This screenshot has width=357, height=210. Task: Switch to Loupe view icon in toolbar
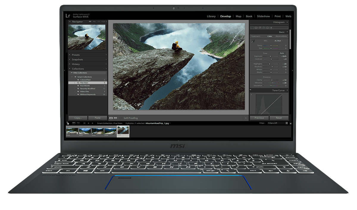pyautogui.click(x=111, y=118)
